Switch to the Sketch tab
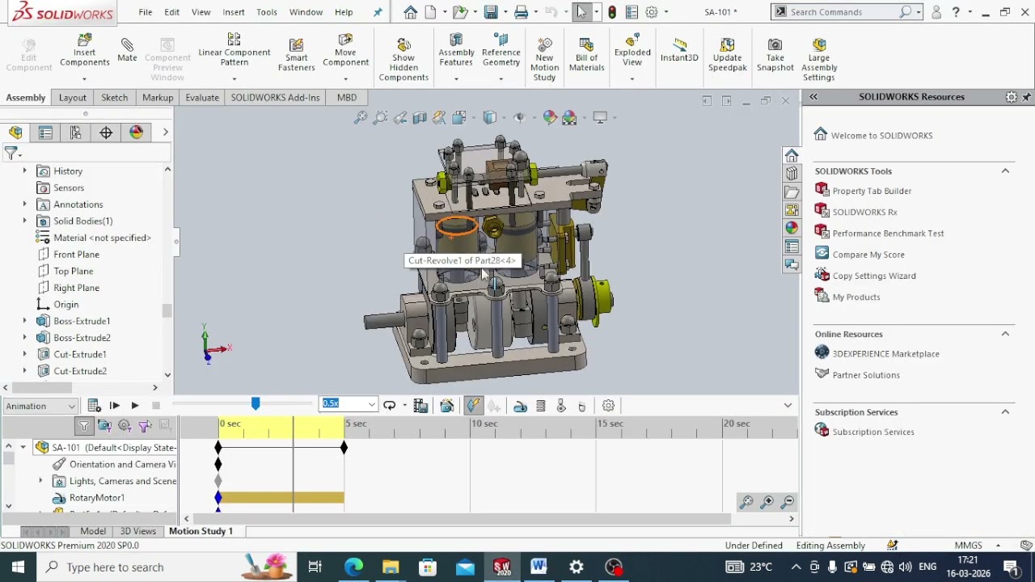This screenshot has height=582, width=1035. [x=114, y=97]
